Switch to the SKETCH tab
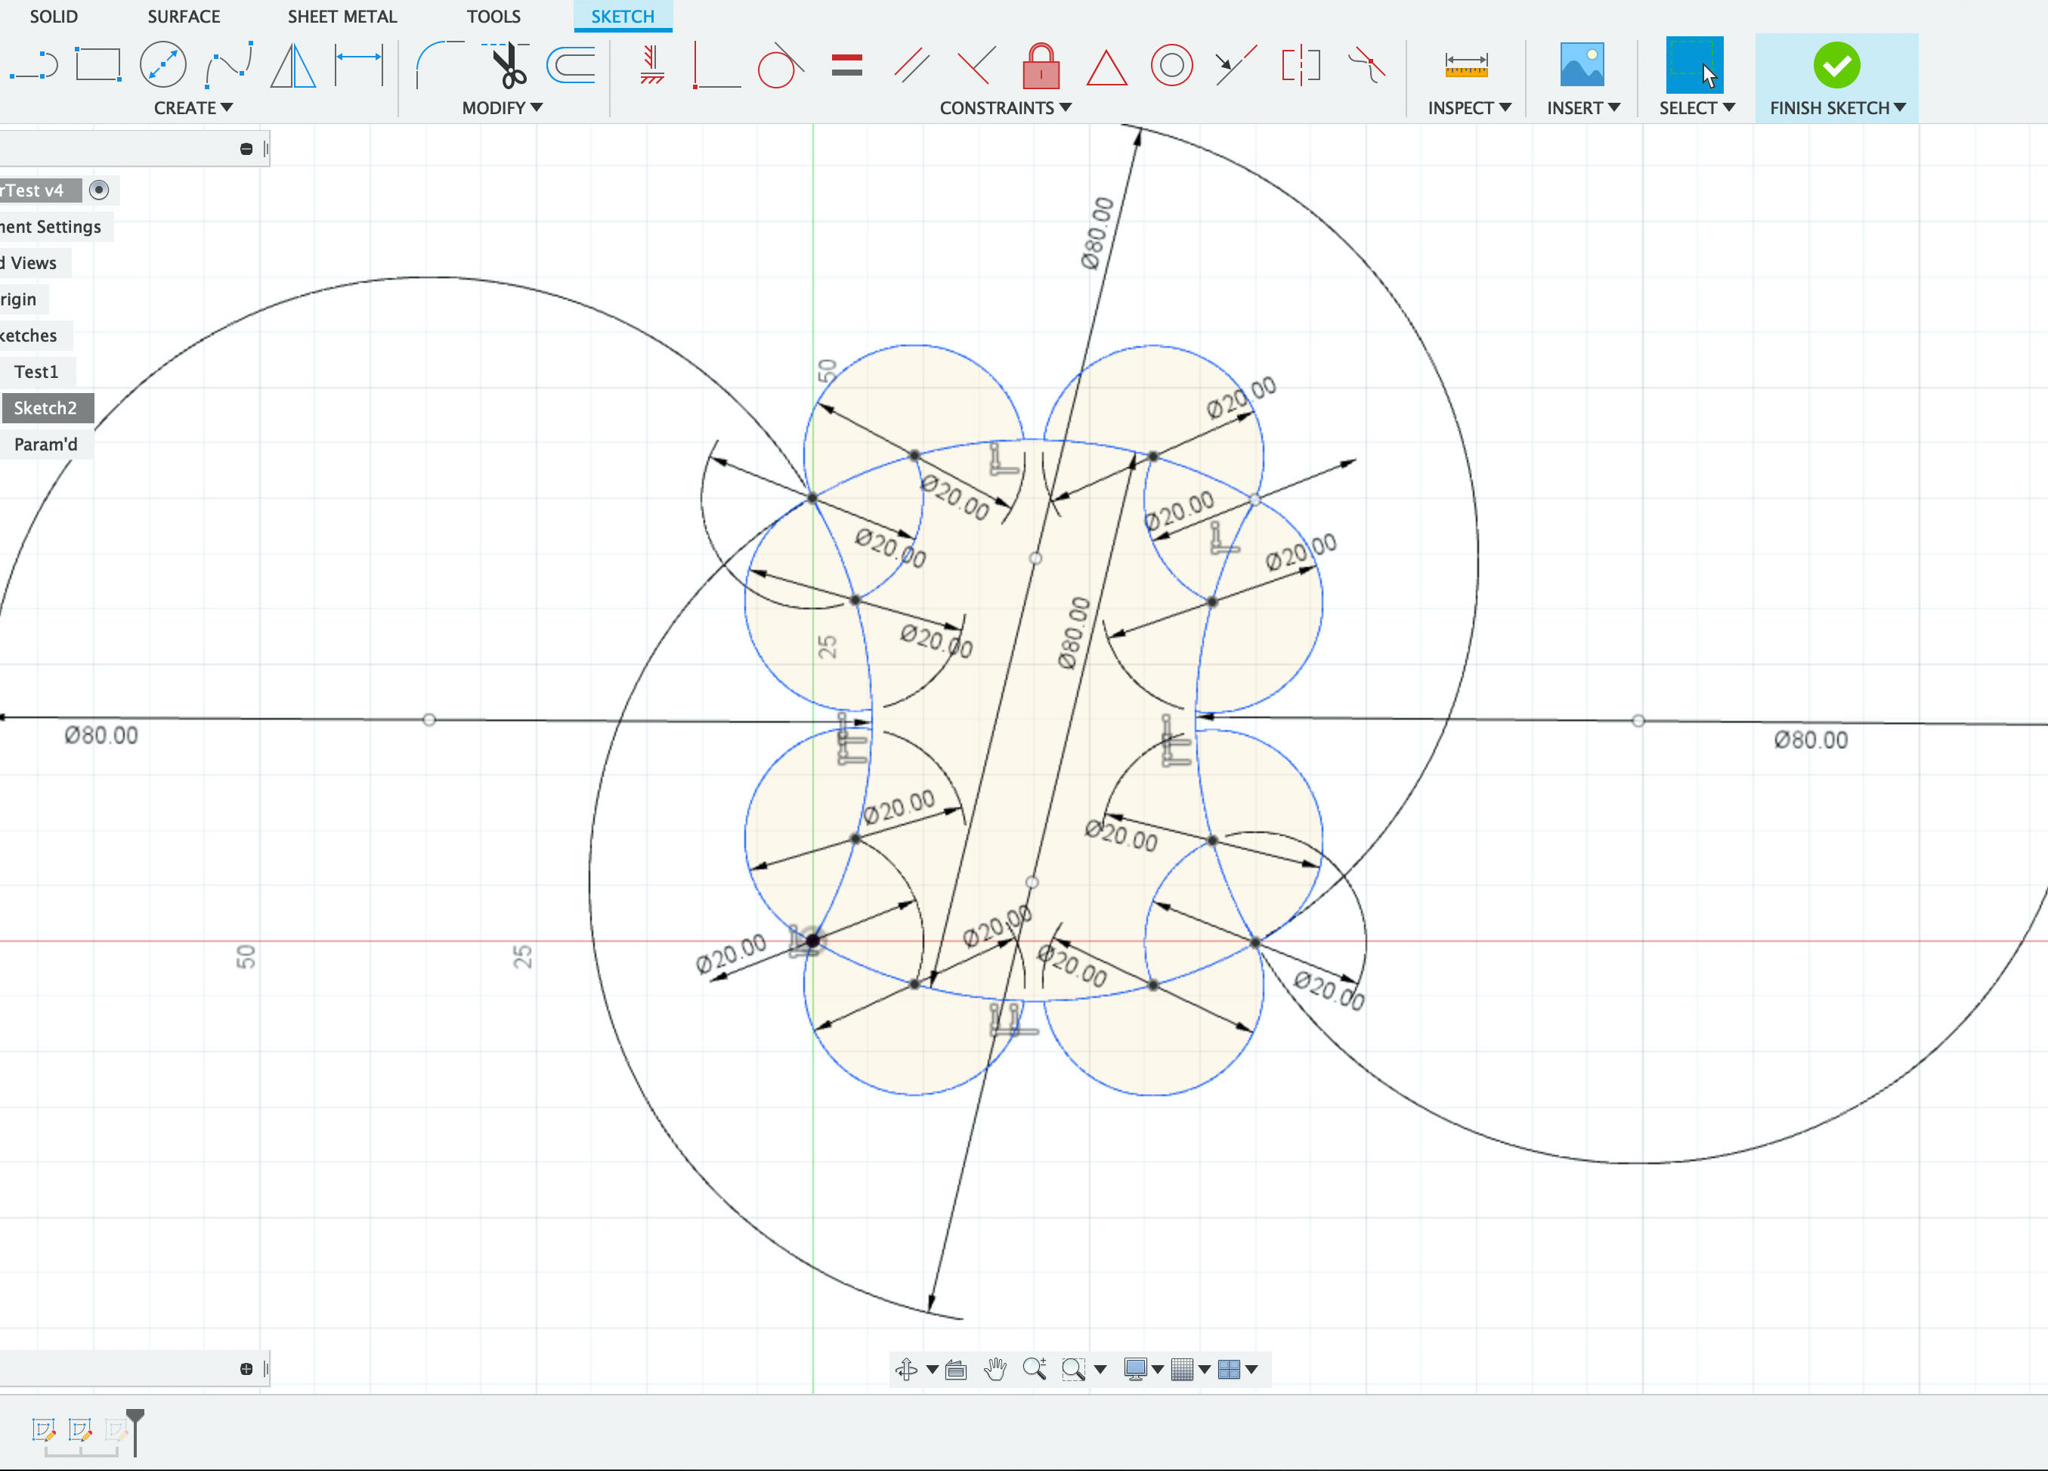2048x1471 pixels. 623,17
